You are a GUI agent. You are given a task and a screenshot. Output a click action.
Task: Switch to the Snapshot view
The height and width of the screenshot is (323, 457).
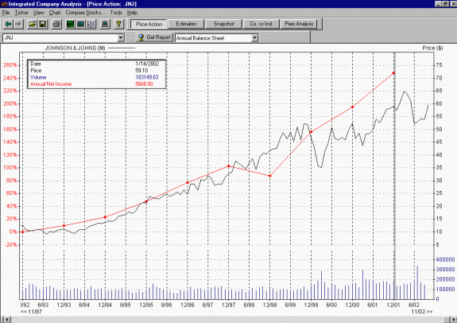[x=223, y=24]
